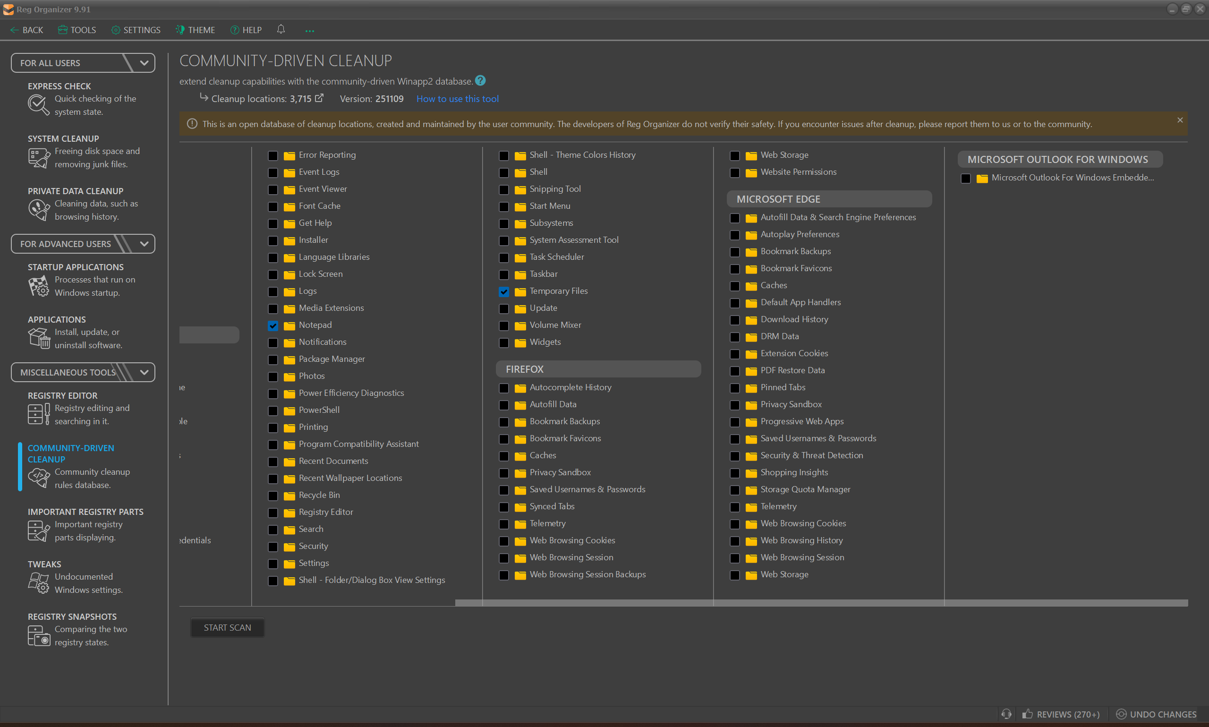Select the System Assessment Tool entry
The width and height of the screenshot is (1209, 727).
pyautogui.click(x=574, y=239)
